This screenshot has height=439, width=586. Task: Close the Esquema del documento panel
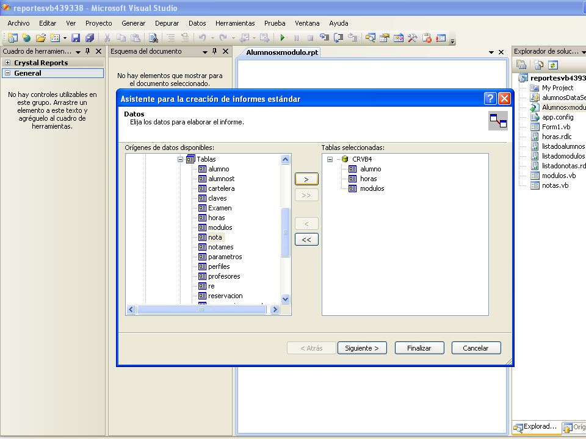225,51
